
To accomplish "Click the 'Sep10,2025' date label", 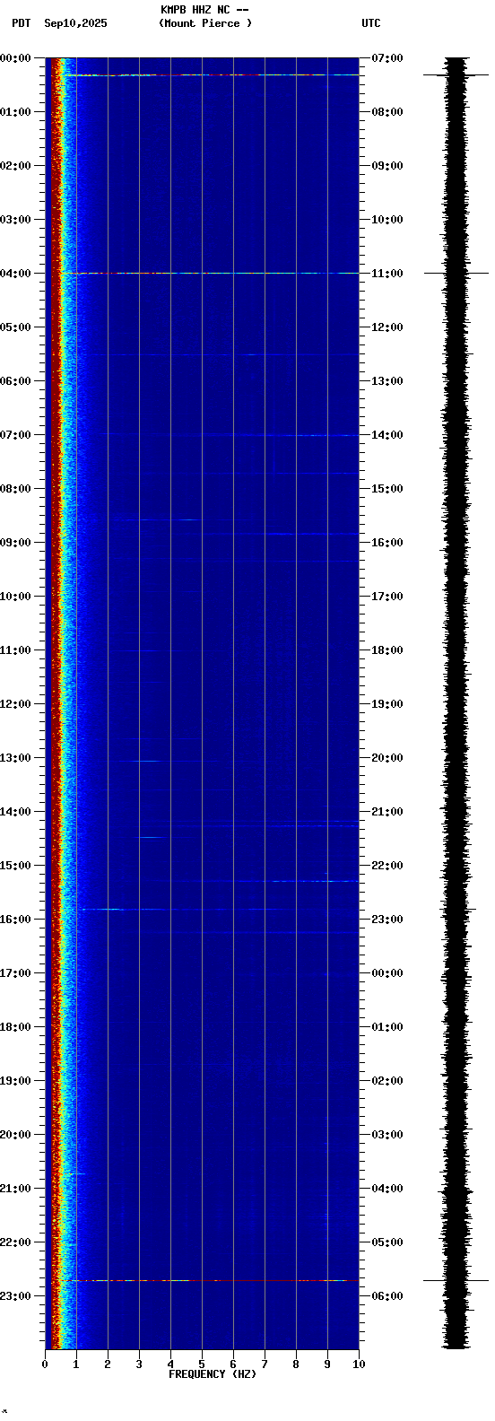I will (x=75, y=23).
